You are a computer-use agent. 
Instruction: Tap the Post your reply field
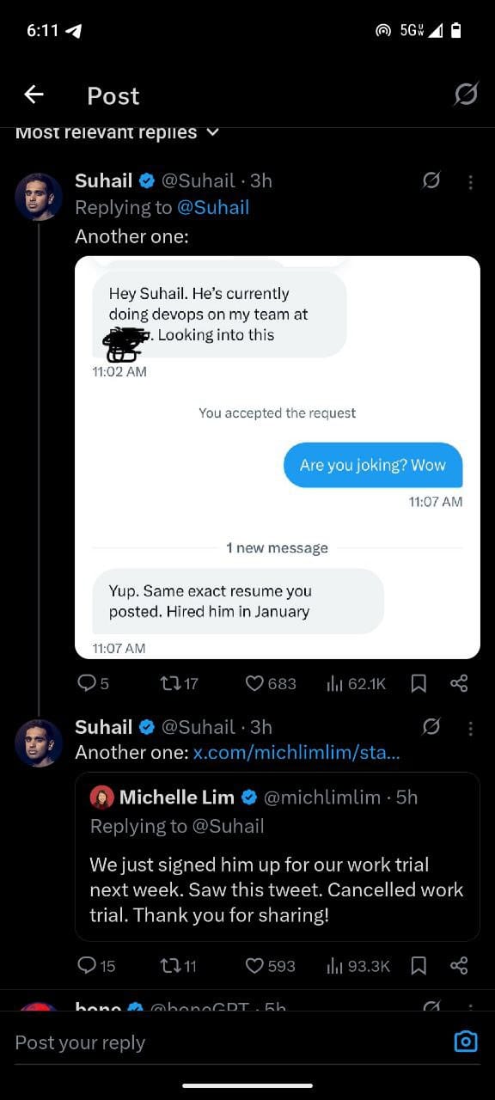(x=223, y=1042)
